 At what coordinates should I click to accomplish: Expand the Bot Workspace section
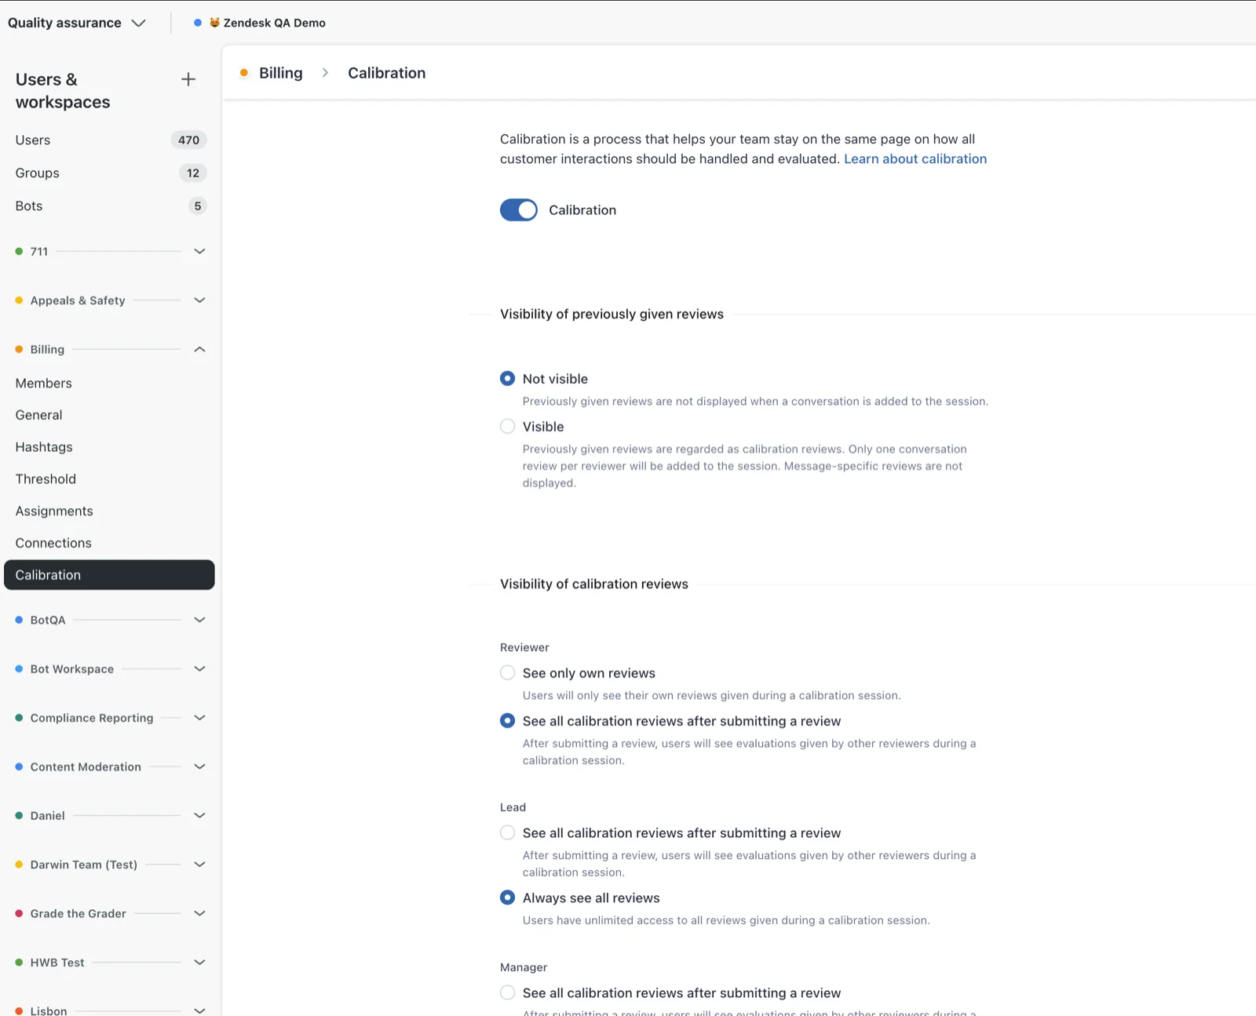pyautogui.click(x=199, y=669)
